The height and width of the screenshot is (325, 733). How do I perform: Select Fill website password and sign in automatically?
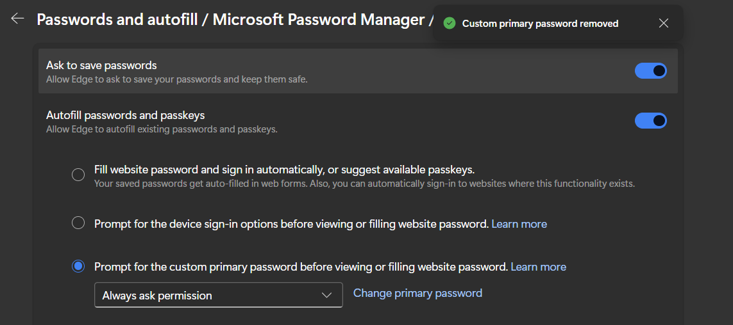click(x=78, y=175)
